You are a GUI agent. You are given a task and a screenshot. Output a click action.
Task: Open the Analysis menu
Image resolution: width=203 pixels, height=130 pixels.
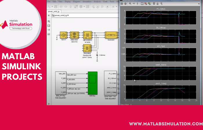coord(97,1)
